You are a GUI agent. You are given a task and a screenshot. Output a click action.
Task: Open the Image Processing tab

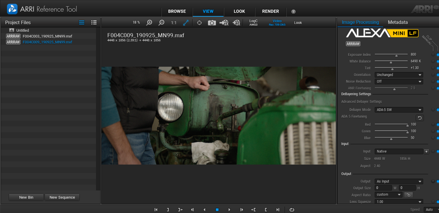(360, 22)
